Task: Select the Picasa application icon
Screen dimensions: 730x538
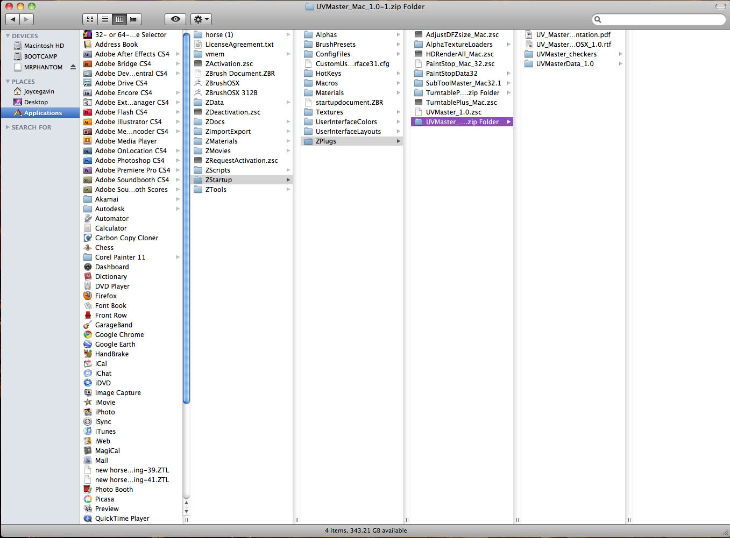Action: (88, 499)
